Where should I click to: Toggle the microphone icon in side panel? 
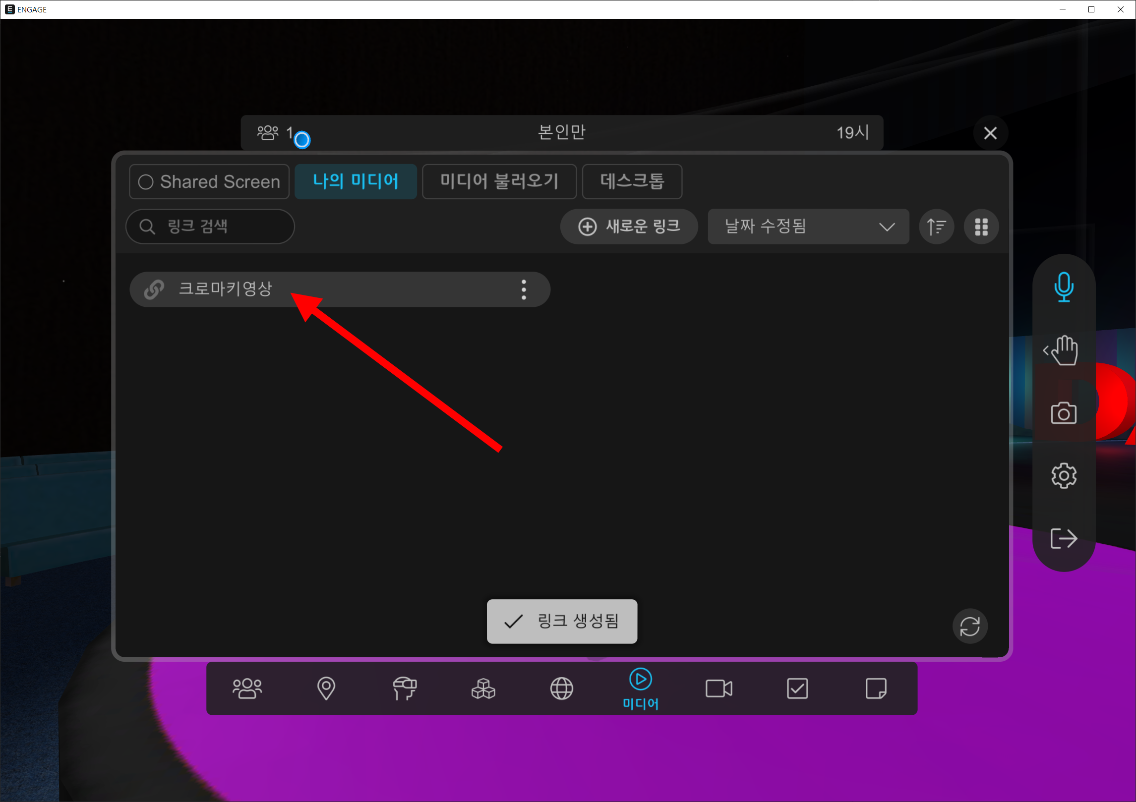click(x=1064, y=287)
